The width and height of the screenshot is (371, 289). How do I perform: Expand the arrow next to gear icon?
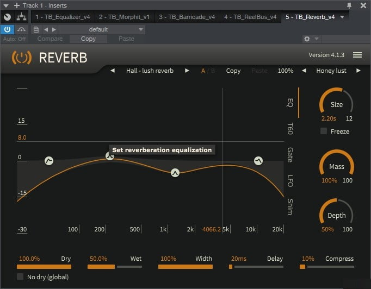(x=317, y=39)
